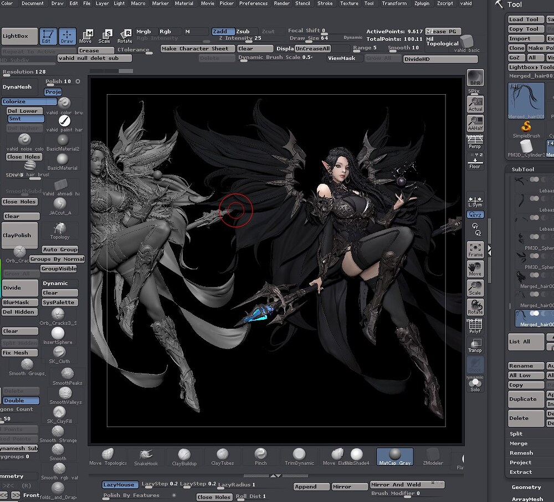The height and width of the screenshot is (502, 554).
Task: Open the Preferences menu
Action: [253, 3]
